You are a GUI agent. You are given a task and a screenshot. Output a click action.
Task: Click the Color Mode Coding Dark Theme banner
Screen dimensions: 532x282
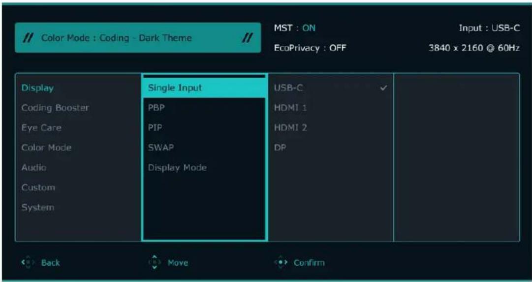pos(138,38)
